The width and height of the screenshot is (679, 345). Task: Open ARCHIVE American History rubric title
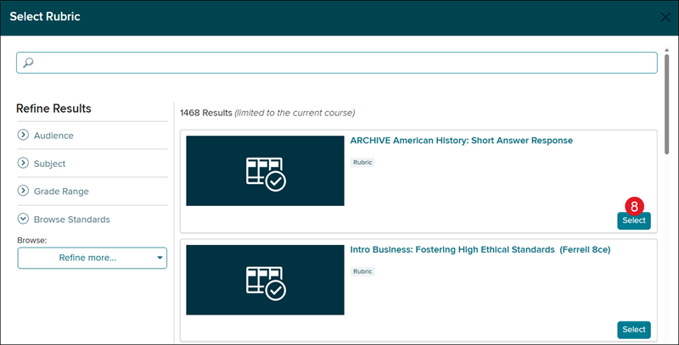461,141
